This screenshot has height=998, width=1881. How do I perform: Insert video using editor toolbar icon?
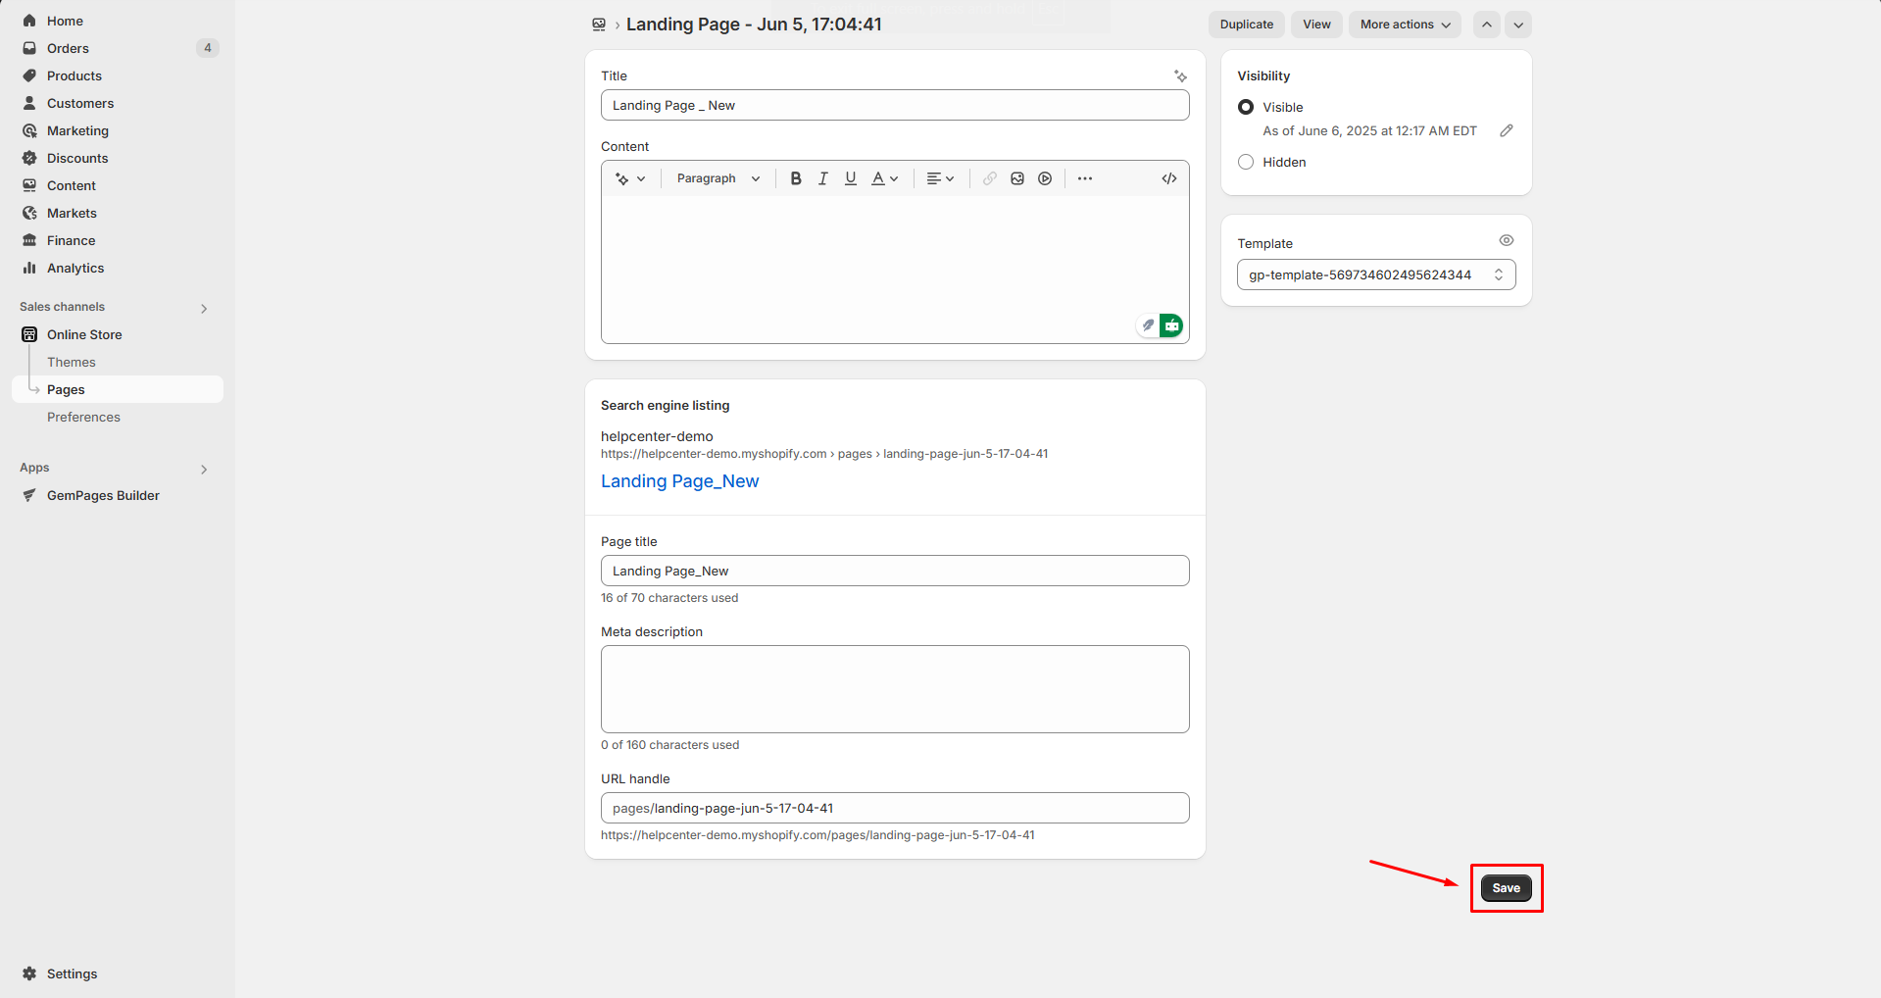1045,178
